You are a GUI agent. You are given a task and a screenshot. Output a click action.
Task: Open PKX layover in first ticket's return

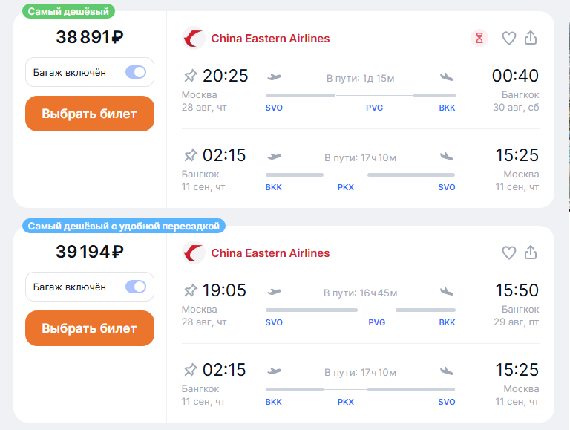[x=346, y=187]
